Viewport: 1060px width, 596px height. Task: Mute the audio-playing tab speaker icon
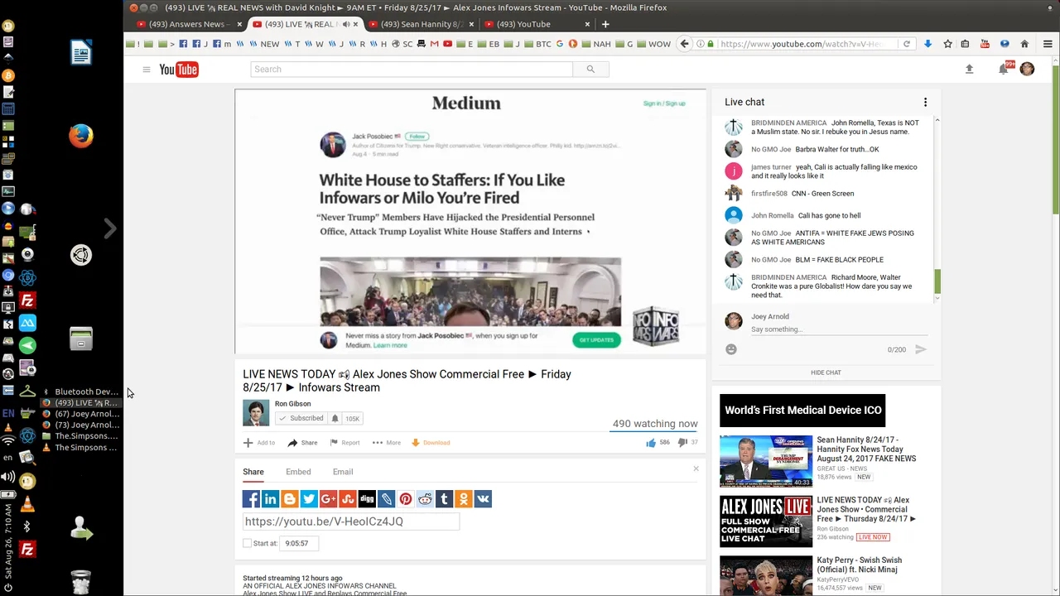pos(347,24)
